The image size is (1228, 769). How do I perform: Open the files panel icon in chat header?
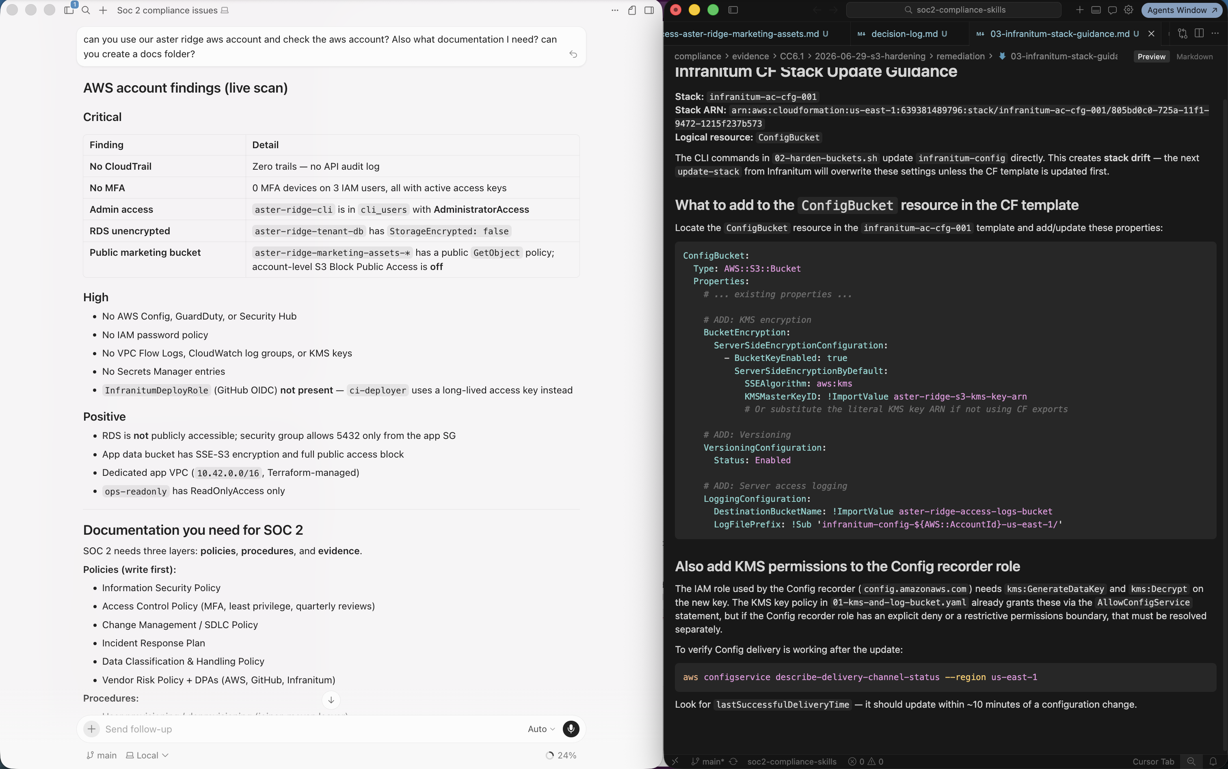[x=632, y=10]
